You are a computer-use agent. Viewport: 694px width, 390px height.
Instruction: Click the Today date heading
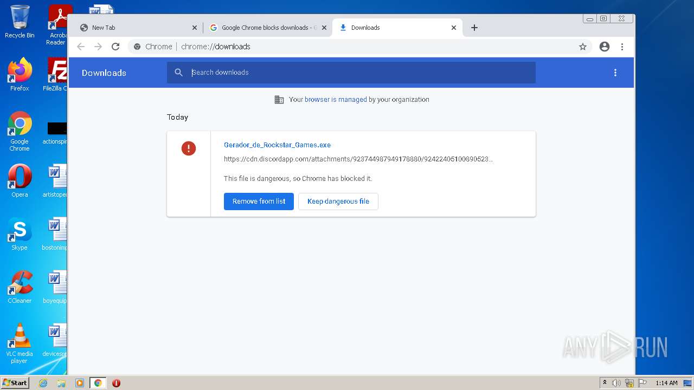click(177, 117)
